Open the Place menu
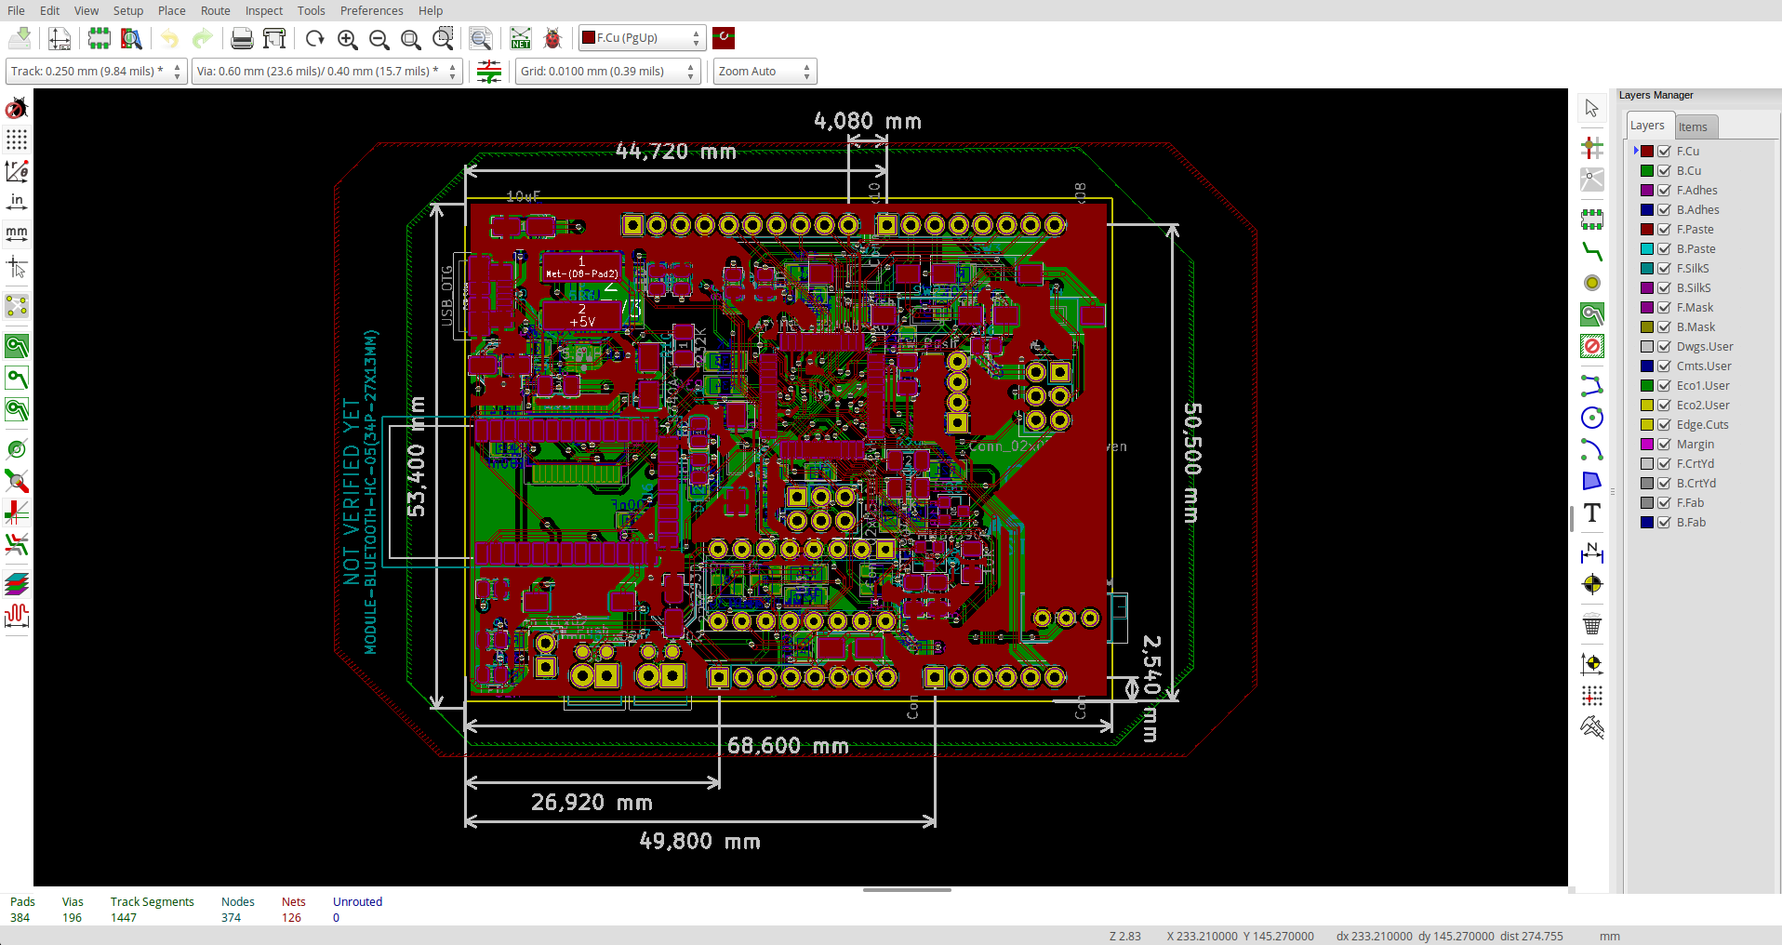The image size is (1782, 945). point(171,10)
